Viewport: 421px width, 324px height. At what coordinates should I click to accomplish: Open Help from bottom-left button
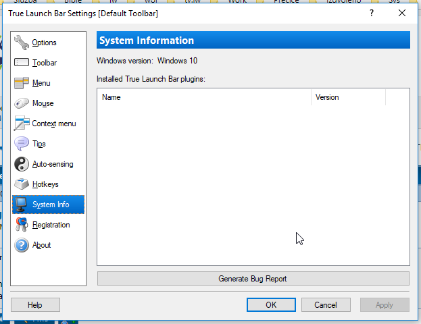[x=35, y=305]
